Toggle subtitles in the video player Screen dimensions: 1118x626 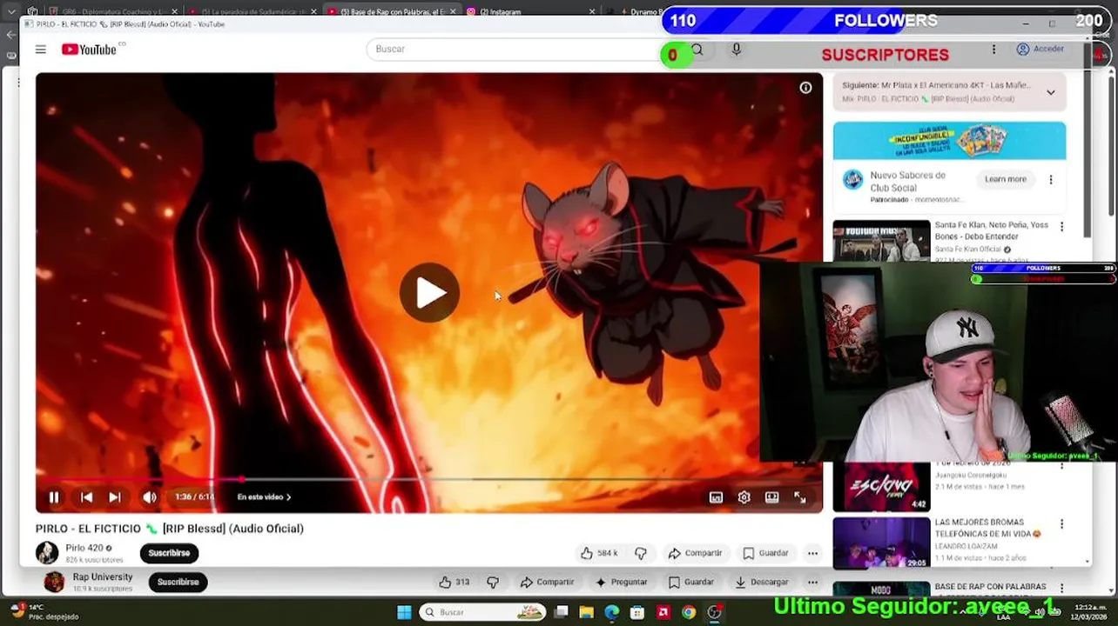(716, 497)
